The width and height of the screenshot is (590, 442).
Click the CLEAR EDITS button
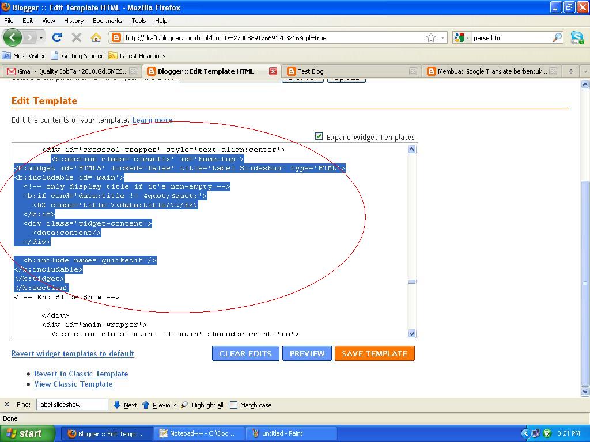click(x=245, y=353)
